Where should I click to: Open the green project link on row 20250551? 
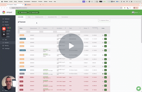pos(46,49)
